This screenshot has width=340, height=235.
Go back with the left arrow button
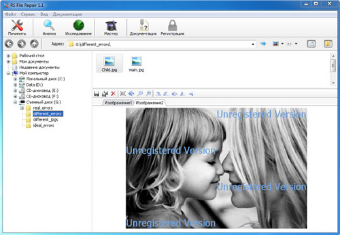(9, 44)
